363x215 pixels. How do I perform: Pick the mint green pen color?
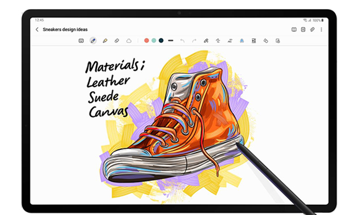click(x=154, y=41)
